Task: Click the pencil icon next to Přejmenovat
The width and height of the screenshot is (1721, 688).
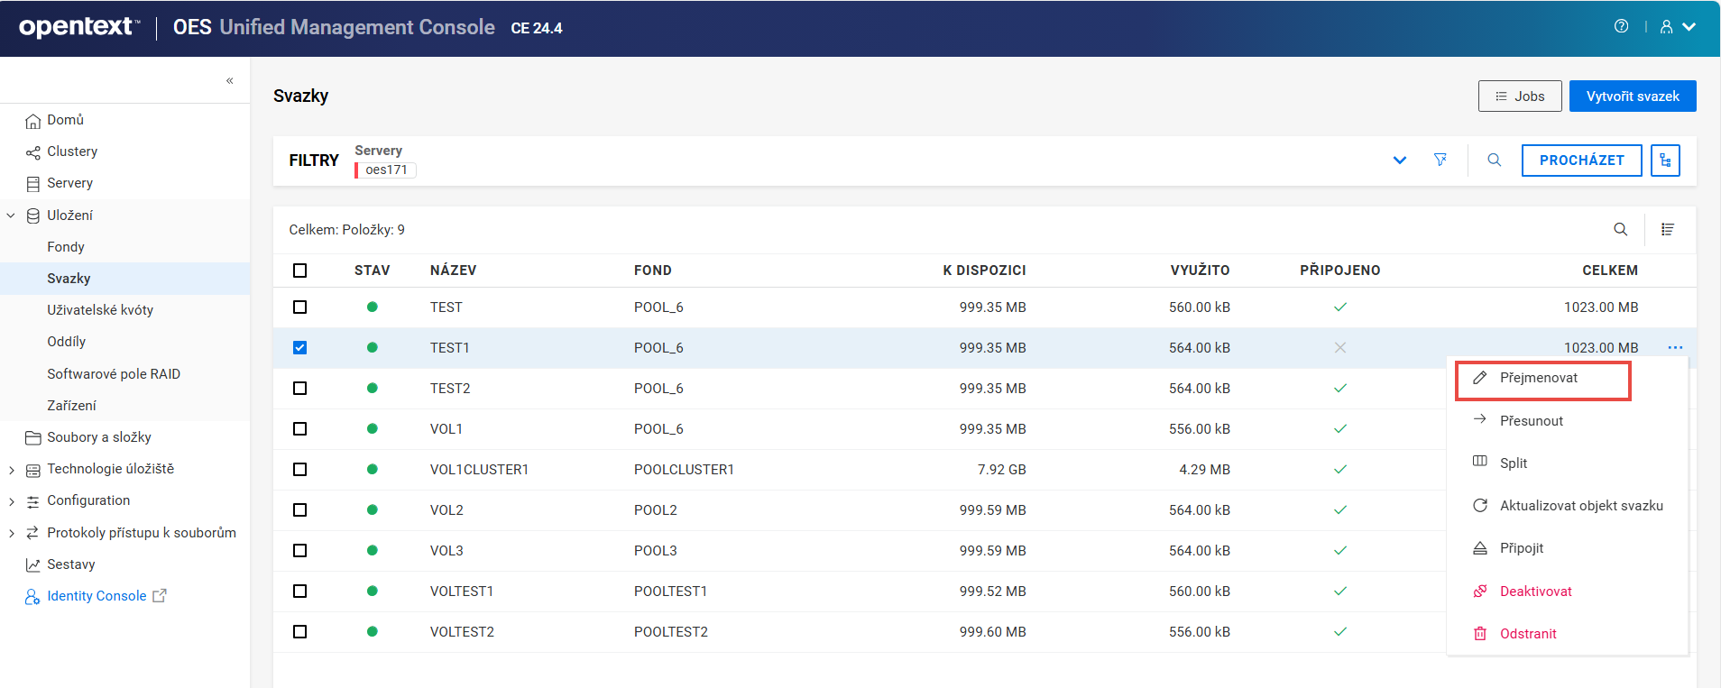Action: click(x=1480, y=378)
